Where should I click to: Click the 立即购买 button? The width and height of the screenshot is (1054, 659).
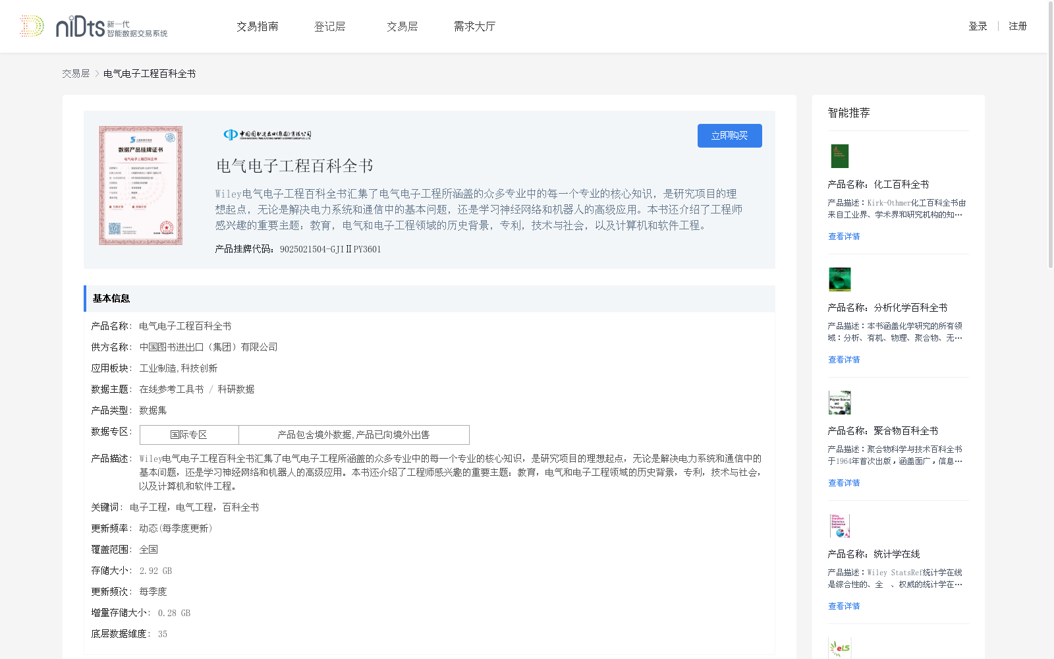tap(730, 136)
